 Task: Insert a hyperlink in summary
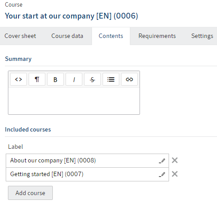129,79
